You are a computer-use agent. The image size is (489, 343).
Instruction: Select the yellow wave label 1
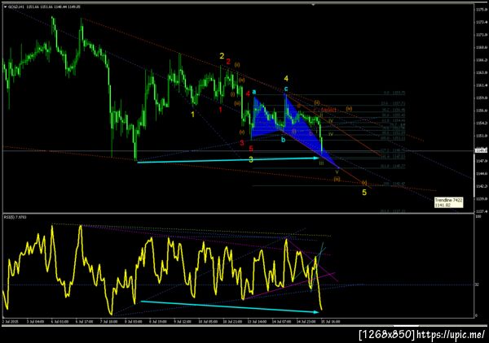[192, 115]
